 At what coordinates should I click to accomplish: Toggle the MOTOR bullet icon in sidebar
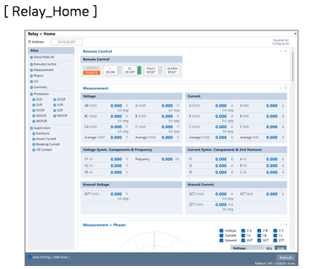[34, 121]
